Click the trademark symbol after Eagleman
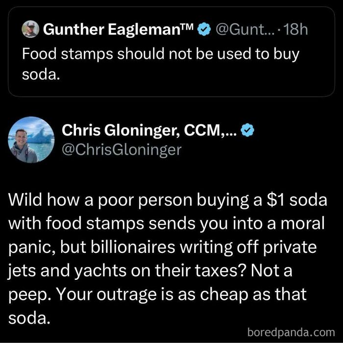This screenshot has width=343, height=343. (188, 27)
